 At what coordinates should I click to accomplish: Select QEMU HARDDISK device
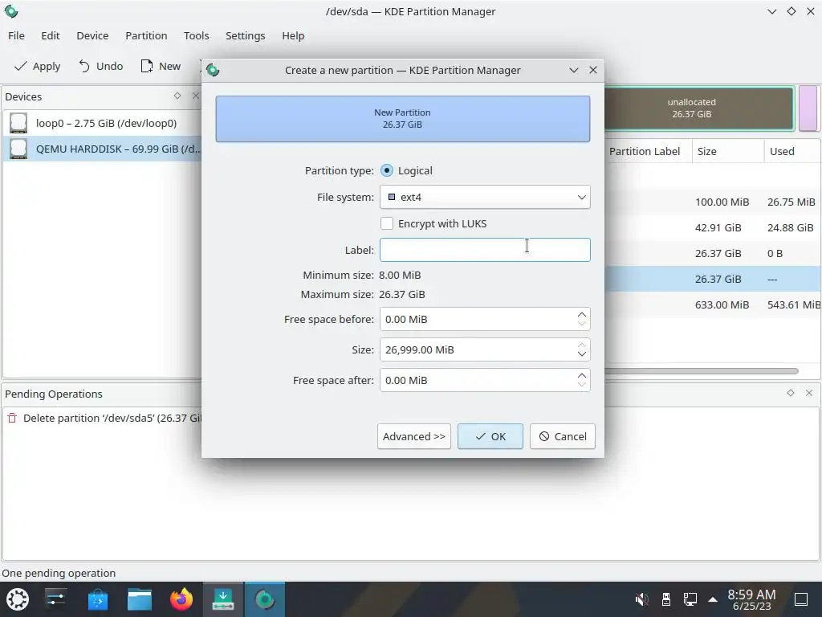click(102, 149)
